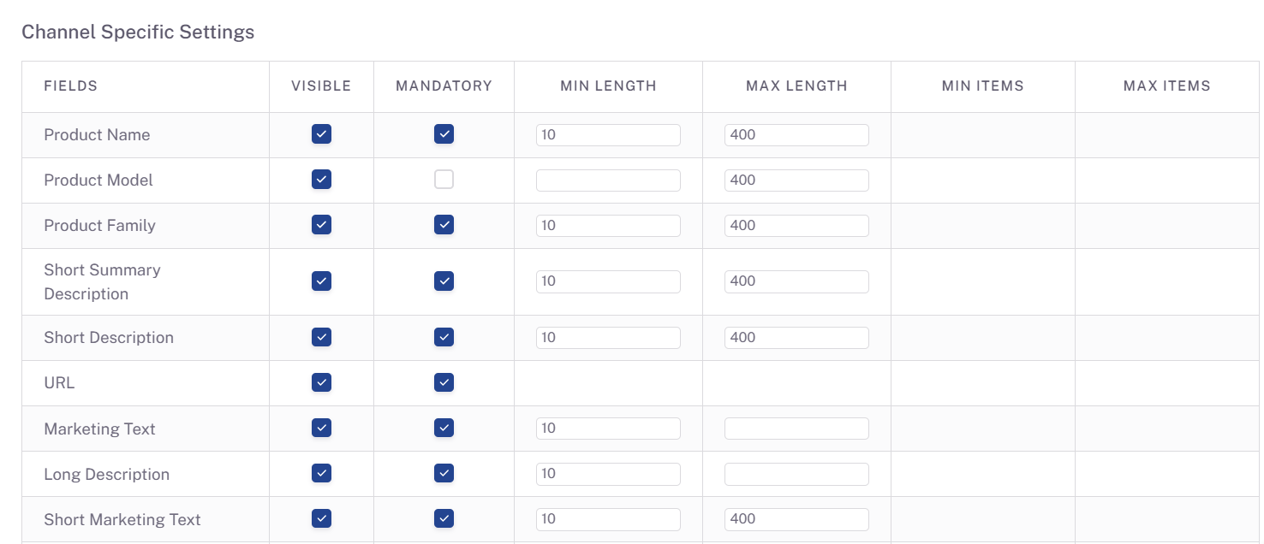The height and width of the screenshot is (544, 1264).
Task: Focus empty Min Length field for Product Model
Action: tap(608, 180)
